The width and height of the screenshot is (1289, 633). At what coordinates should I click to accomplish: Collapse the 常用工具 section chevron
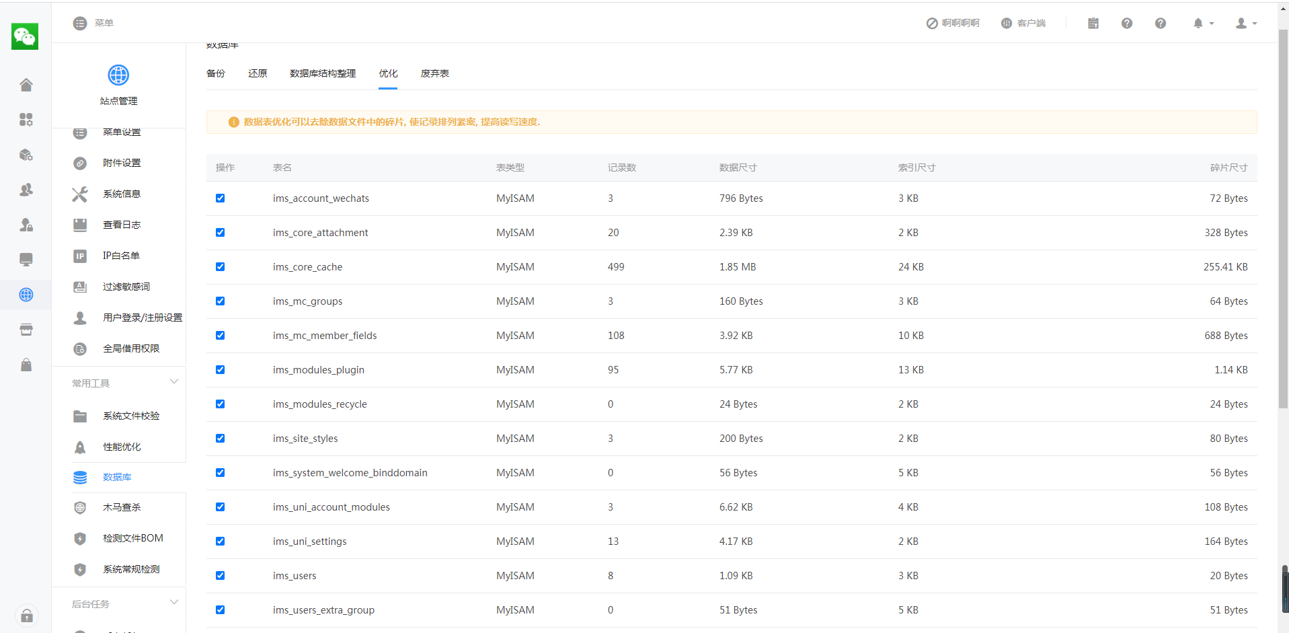174,381
